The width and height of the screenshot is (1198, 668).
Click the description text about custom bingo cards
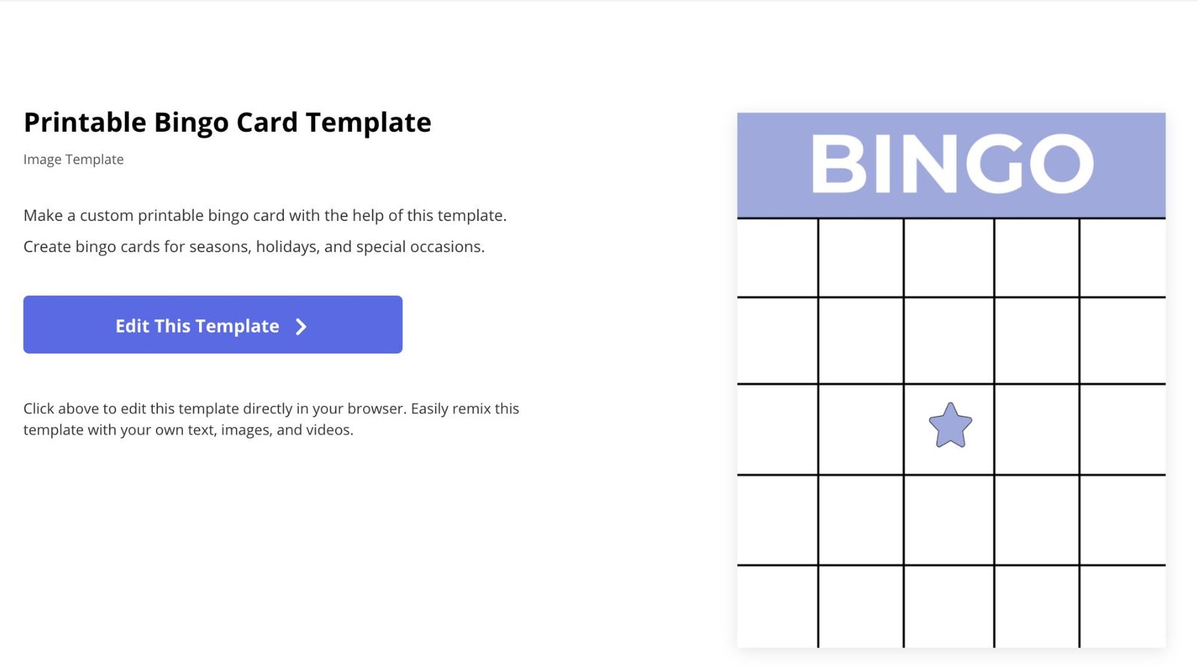[264, 215]
